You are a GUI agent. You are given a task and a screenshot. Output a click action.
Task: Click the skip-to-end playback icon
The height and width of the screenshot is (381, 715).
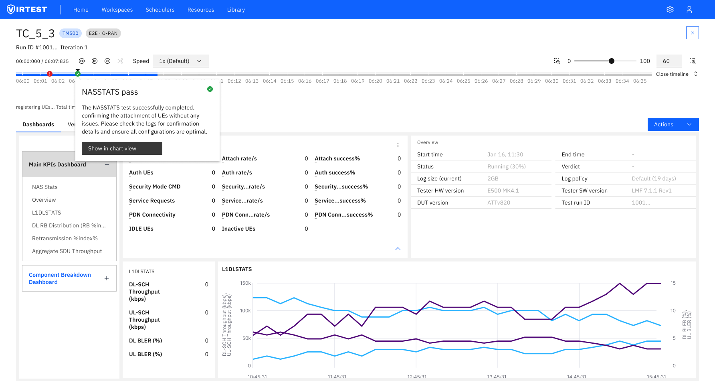tap(107, 61)
